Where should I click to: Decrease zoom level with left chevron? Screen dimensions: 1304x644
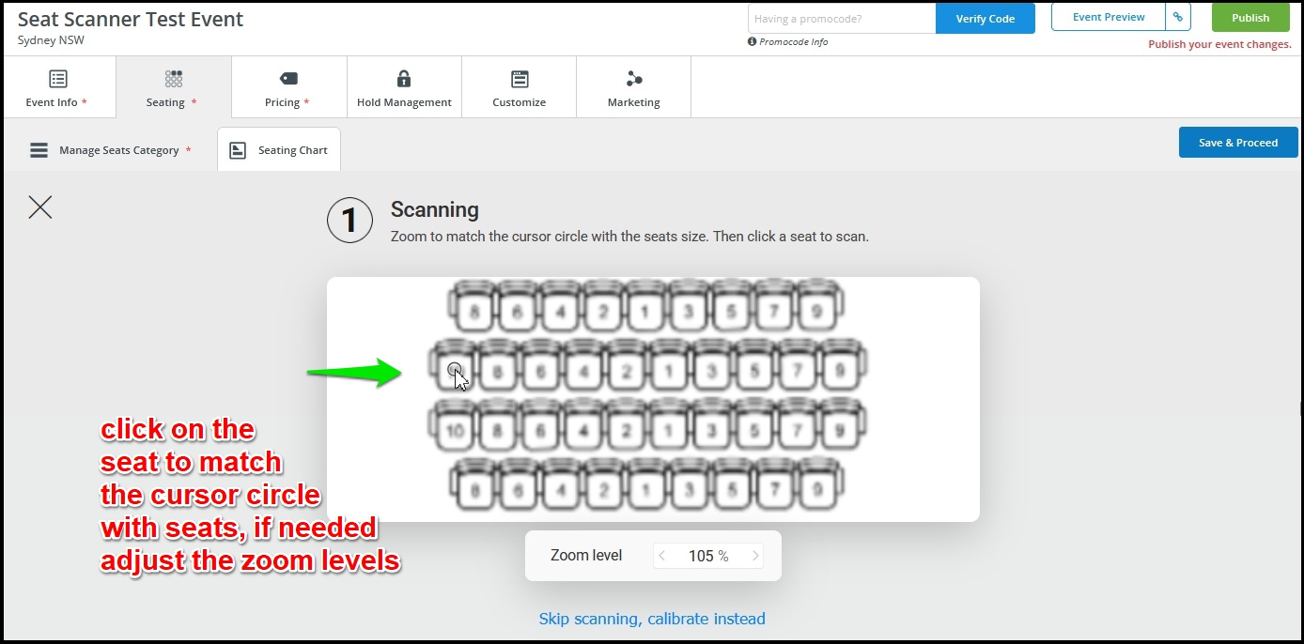662,556
